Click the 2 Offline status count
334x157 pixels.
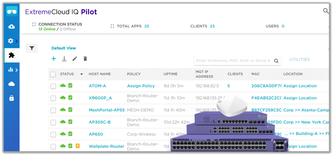(x=68, y=29)
